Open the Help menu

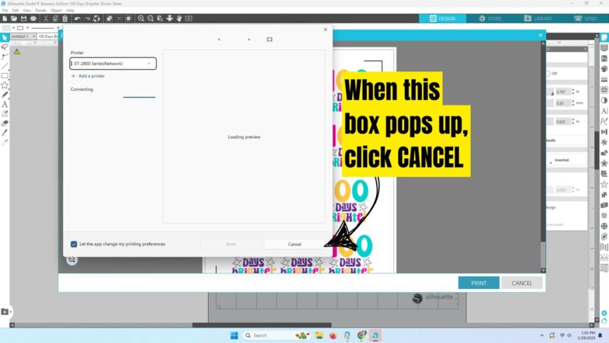(70, 11)
